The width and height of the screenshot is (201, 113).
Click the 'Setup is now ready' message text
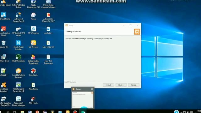pyautogui.click(x=89, y=39)
